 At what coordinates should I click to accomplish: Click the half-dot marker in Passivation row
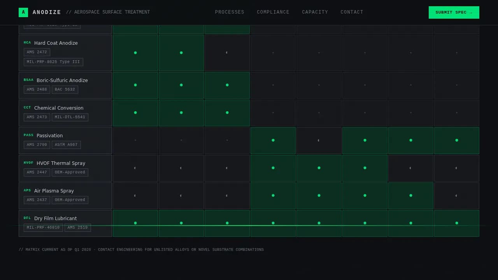tap(319, 140)
